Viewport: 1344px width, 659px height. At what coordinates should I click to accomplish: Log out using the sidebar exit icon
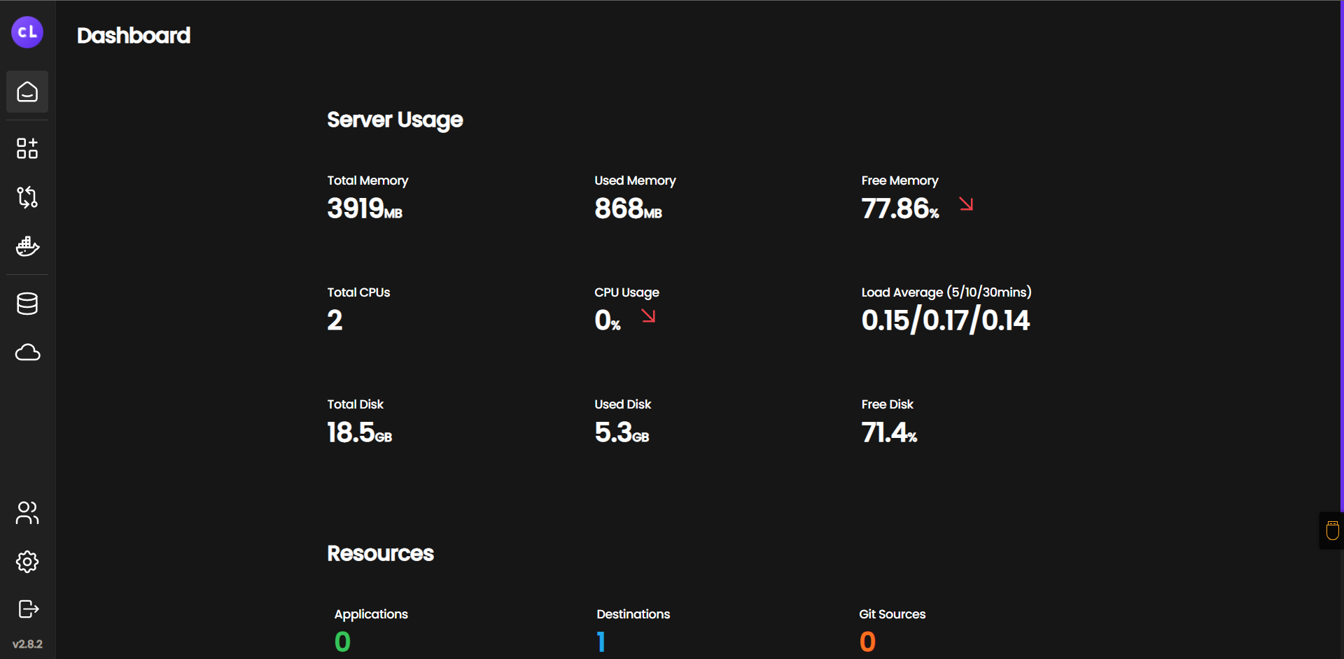coord(27,609)
